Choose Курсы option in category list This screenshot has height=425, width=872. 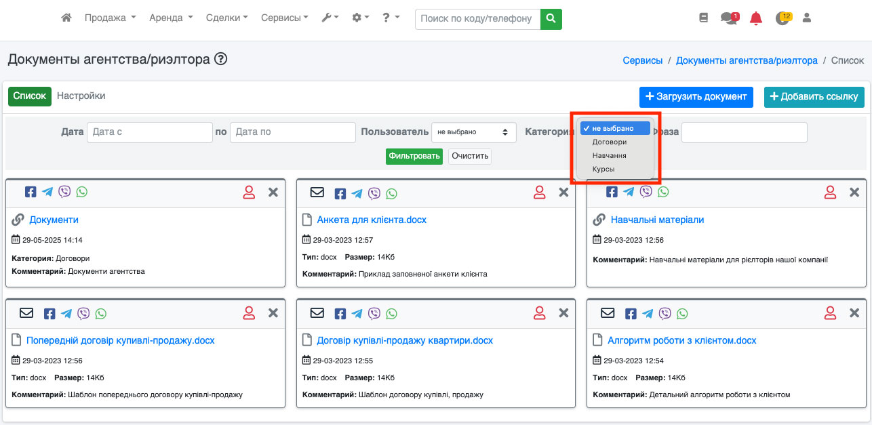603,169
